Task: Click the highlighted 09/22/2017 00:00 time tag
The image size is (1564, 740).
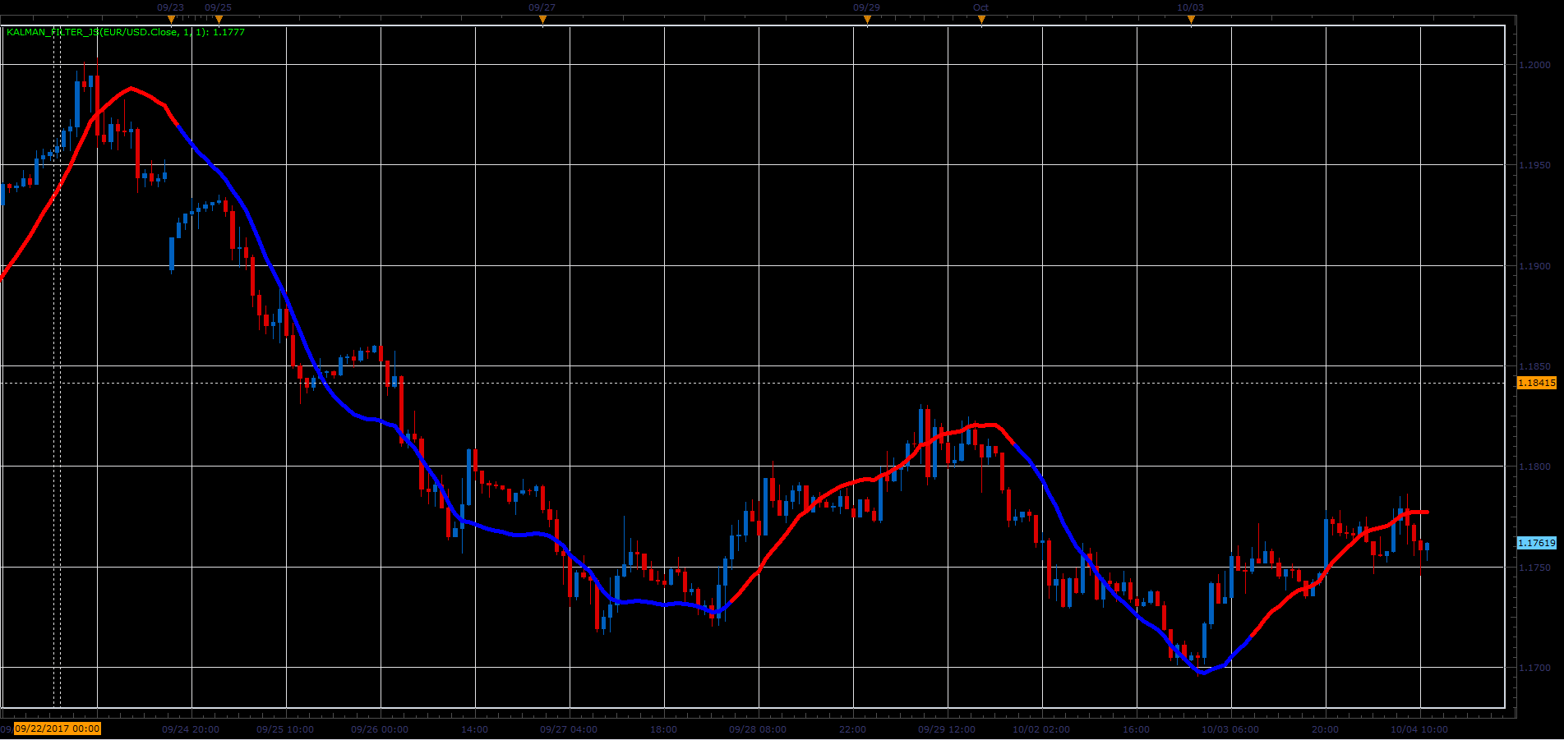Action: click(x=58, y=729)
